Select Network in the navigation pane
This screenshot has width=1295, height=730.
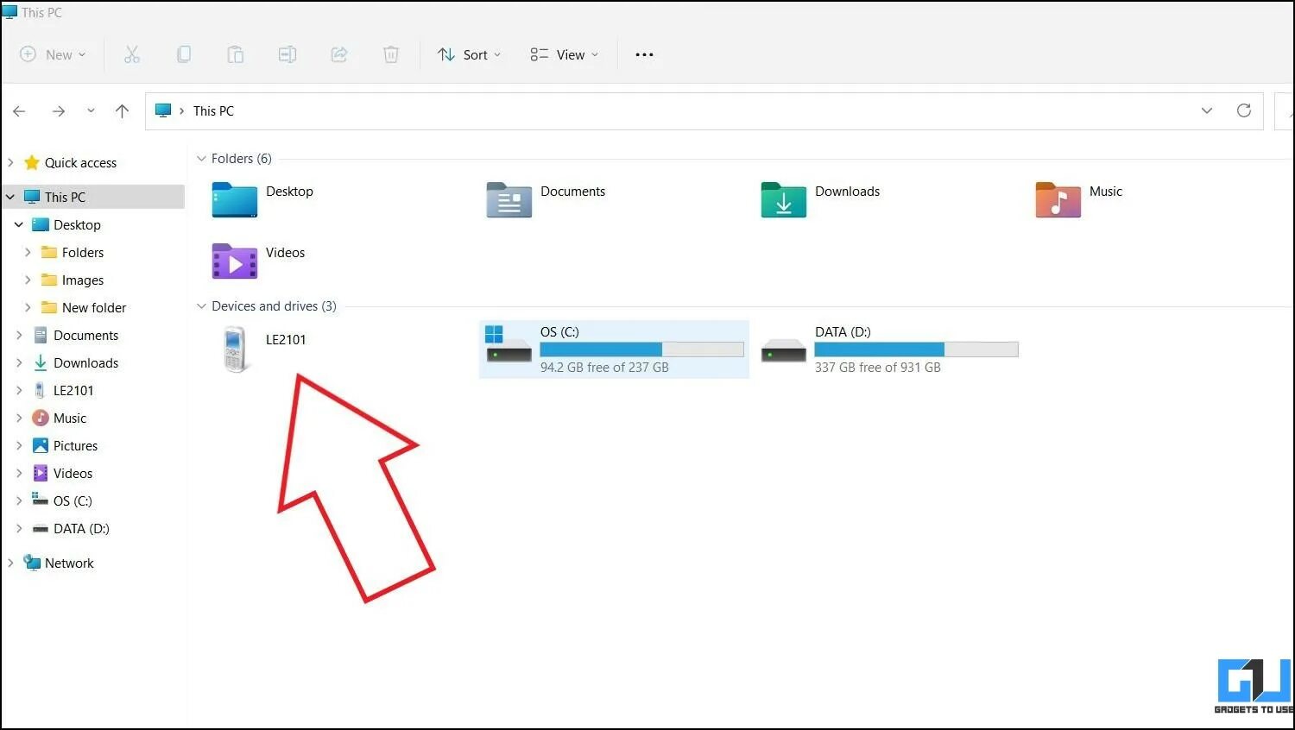tap(69, 563)
